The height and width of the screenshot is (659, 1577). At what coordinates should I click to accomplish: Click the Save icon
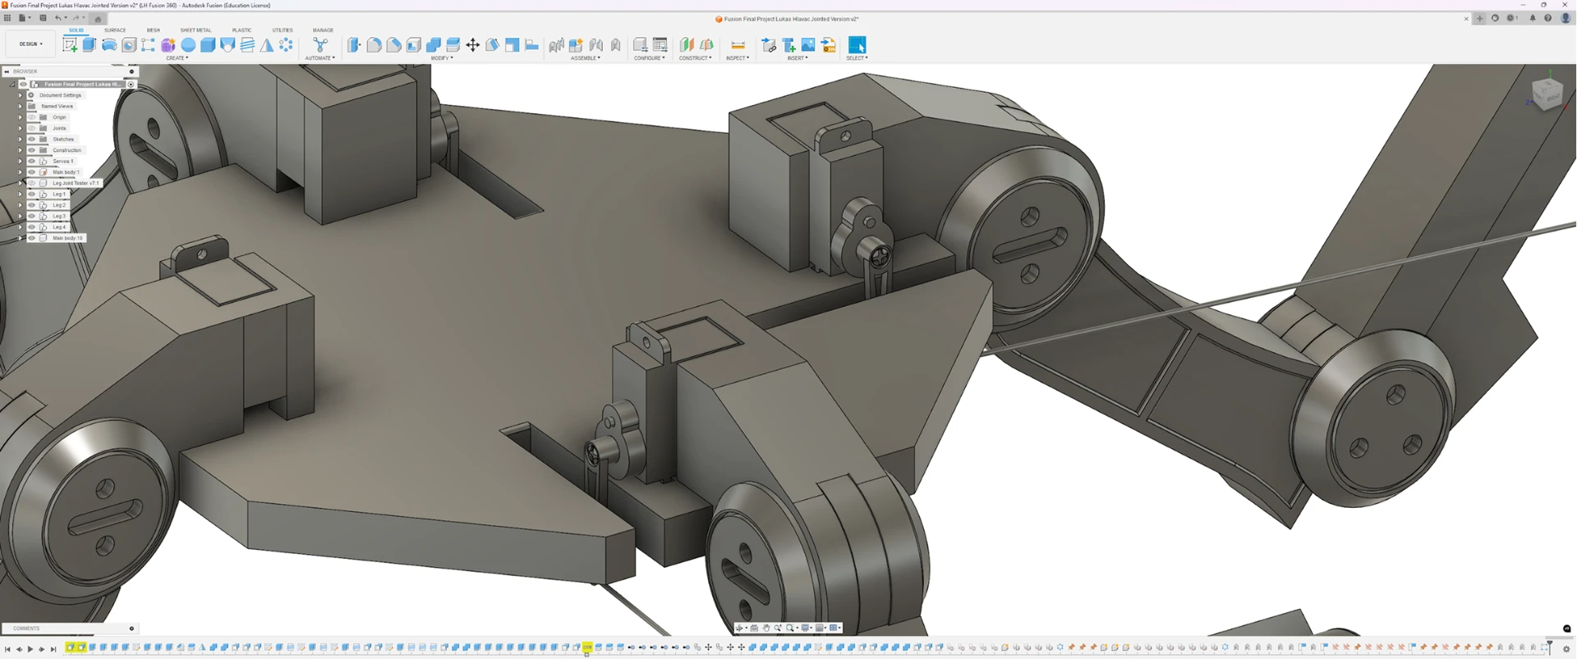click(43, 18)
